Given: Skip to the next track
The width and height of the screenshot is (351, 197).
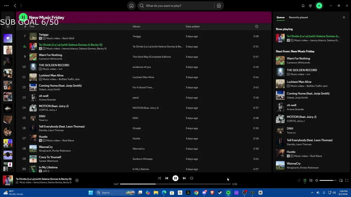Looking at the screenshot, I should [184, 178].
